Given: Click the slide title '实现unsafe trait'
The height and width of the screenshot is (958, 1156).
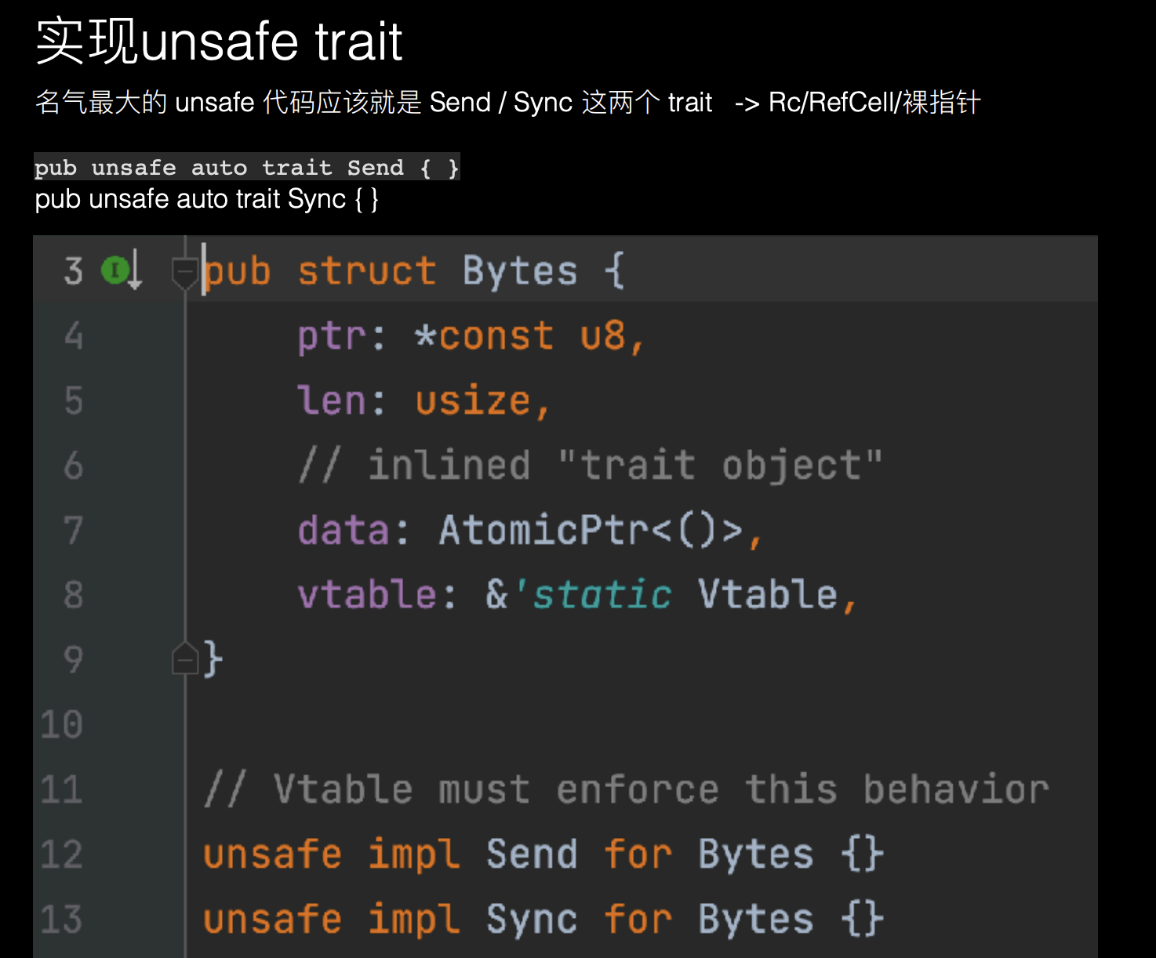Looking at the screenshot, I should [x=219, y=42].
